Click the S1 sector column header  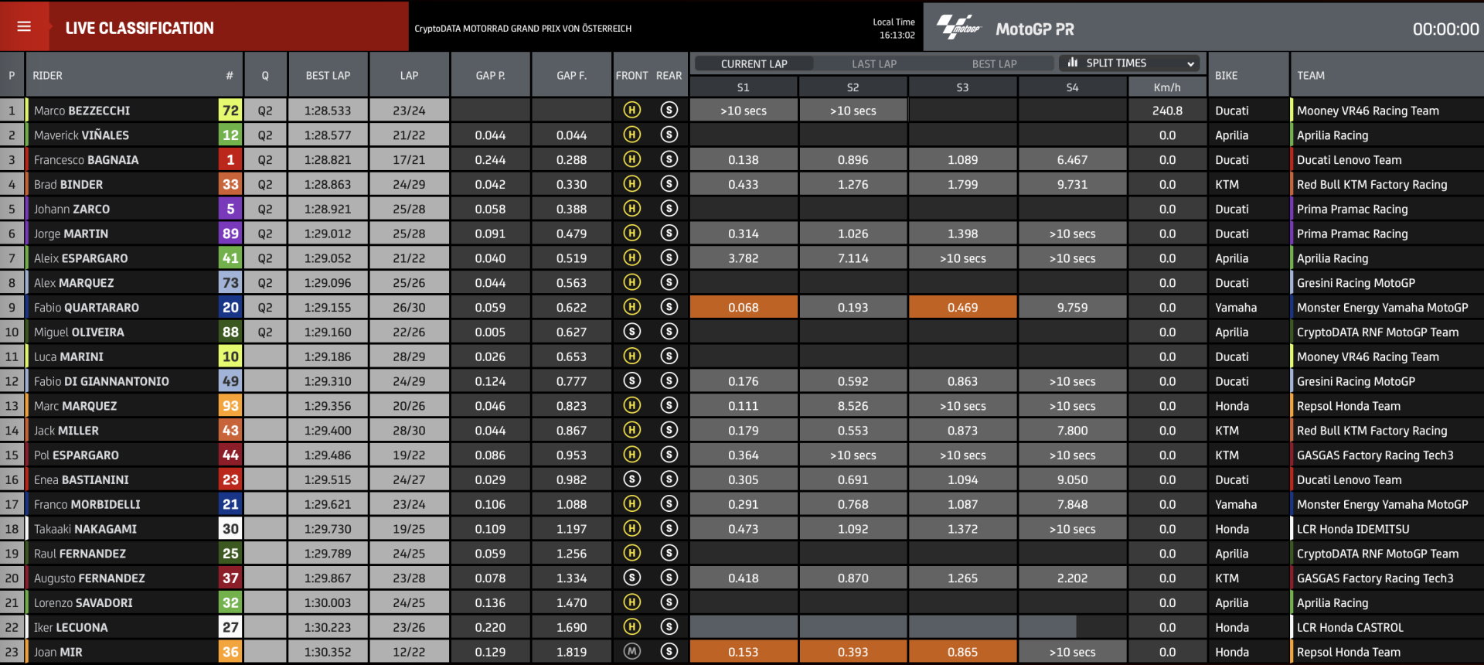pos(743,87)
